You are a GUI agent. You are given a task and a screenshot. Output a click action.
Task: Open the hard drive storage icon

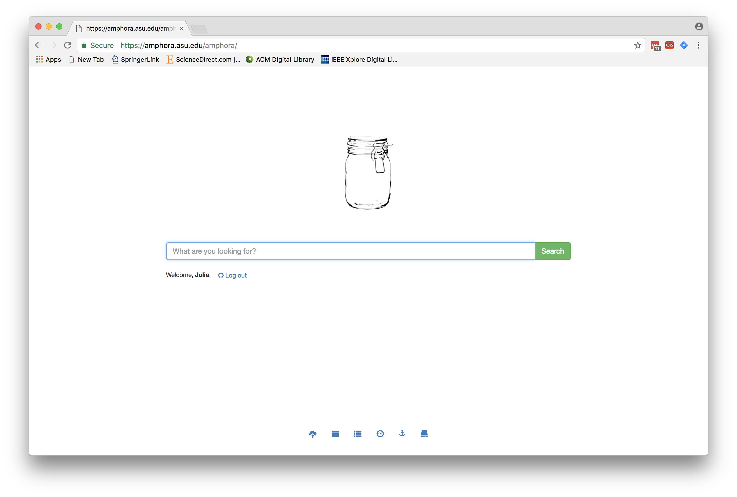[424, 434]
